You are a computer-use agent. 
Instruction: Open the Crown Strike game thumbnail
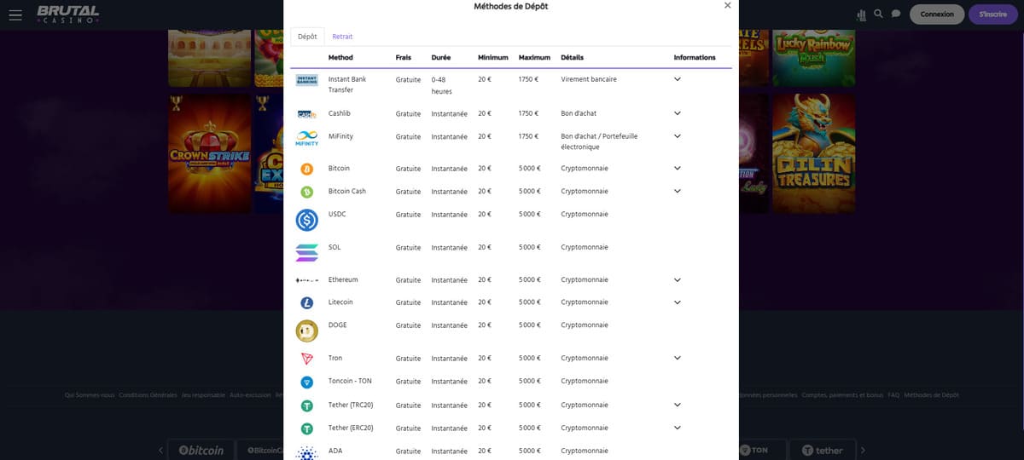[210, 153]
